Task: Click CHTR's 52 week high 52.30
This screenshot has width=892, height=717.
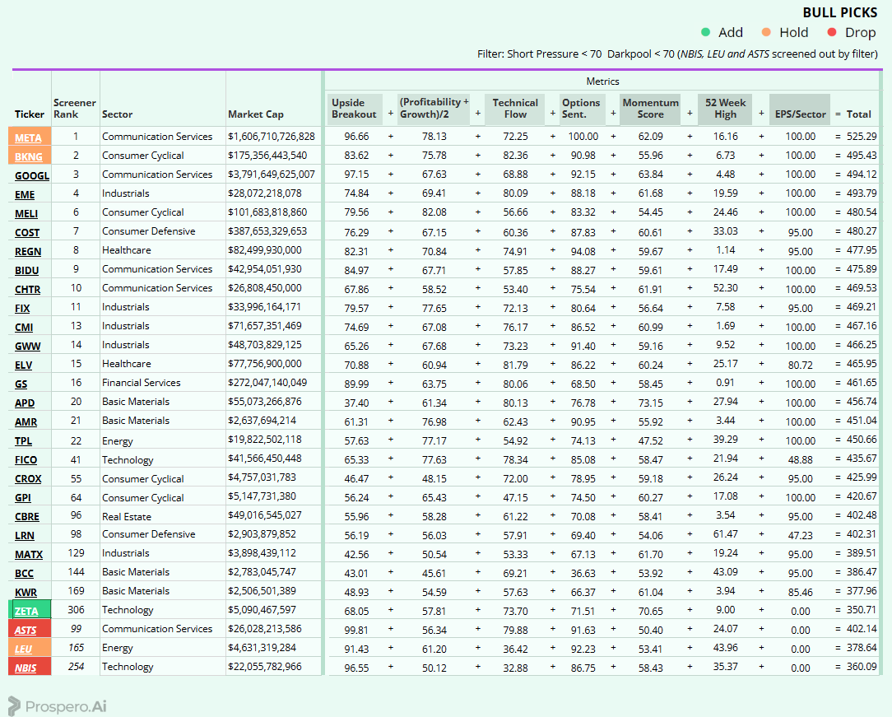Action: click(725, 288)
